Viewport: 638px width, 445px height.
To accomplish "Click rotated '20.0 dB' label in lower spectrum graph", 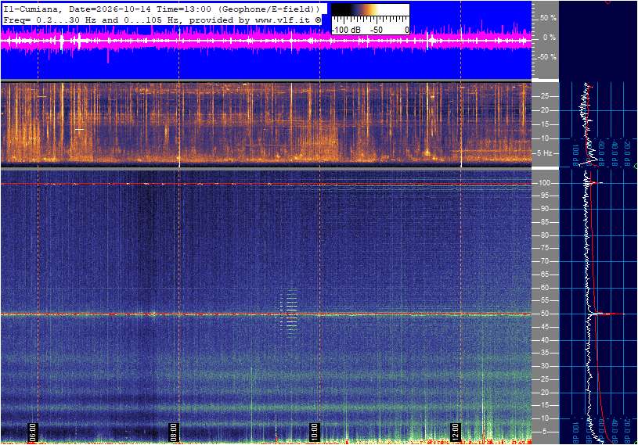I will pos(627,430).
